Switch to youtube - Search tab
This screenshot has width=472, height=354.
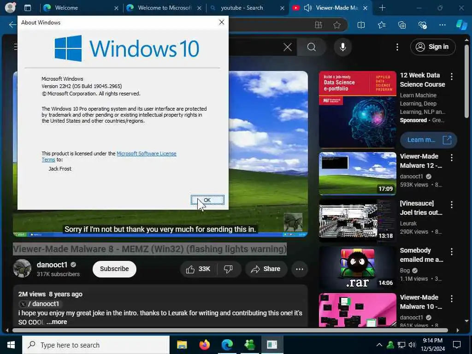[247, 8]
